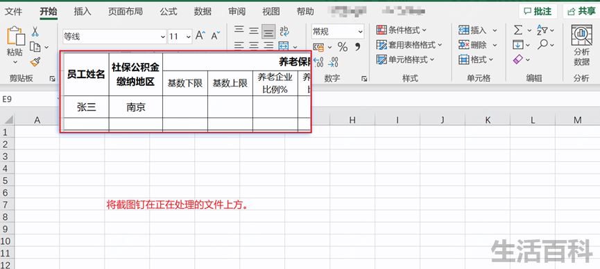
Task: Expand Fill dropdown arrow
Action: pyautogui.click(x=528, y=45)
